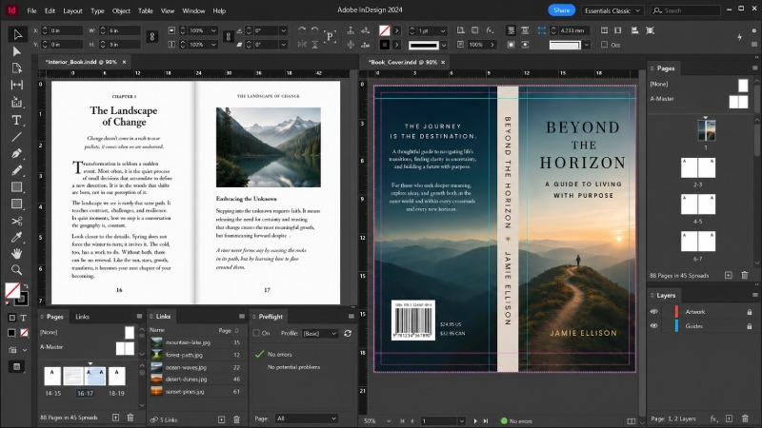Image resolution: width=762 pixels, height=428 pixels.
Task: Click the Fill color swatch in toolbox
Action: coord(12,291)
